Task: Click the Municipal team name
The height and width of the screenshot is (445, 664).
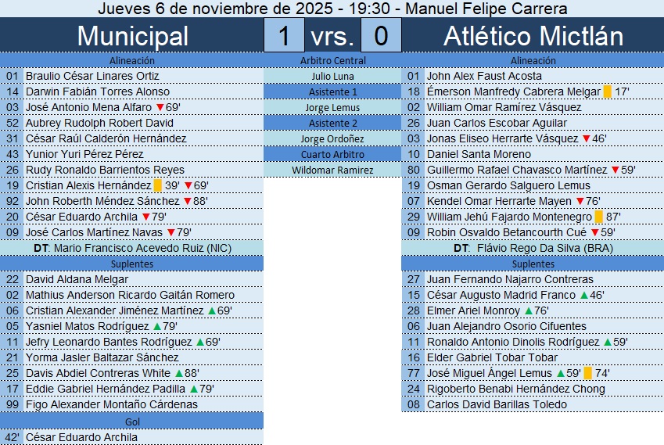Action: [x=132, y=36]
